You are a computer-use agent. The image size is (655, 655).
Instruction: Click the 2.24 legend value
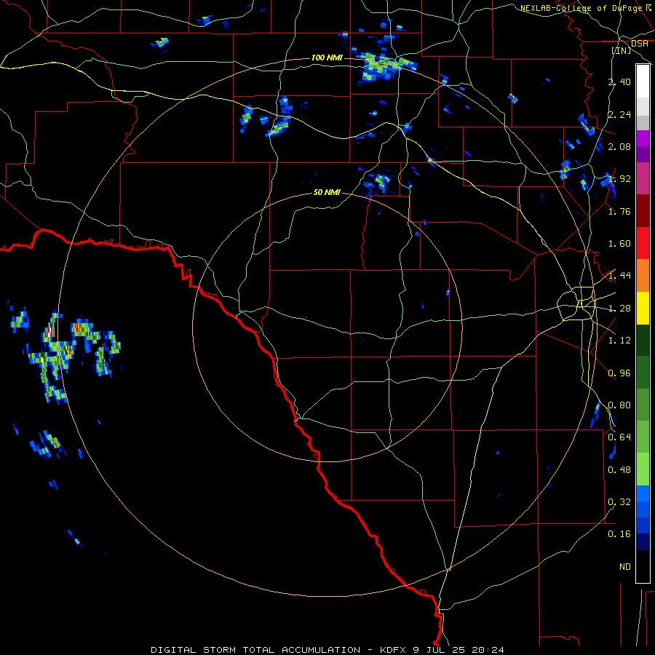pyautogui.click(x=619, y=114)
